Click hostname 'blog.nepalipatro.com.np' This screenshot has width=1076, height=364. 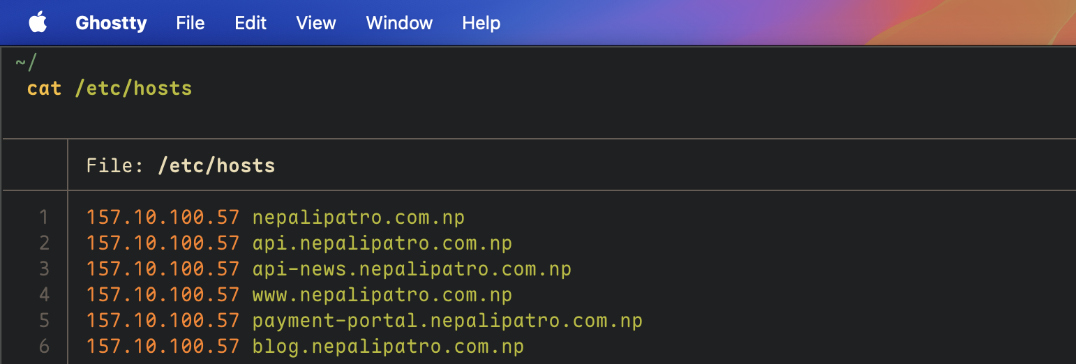coord(388,347)
